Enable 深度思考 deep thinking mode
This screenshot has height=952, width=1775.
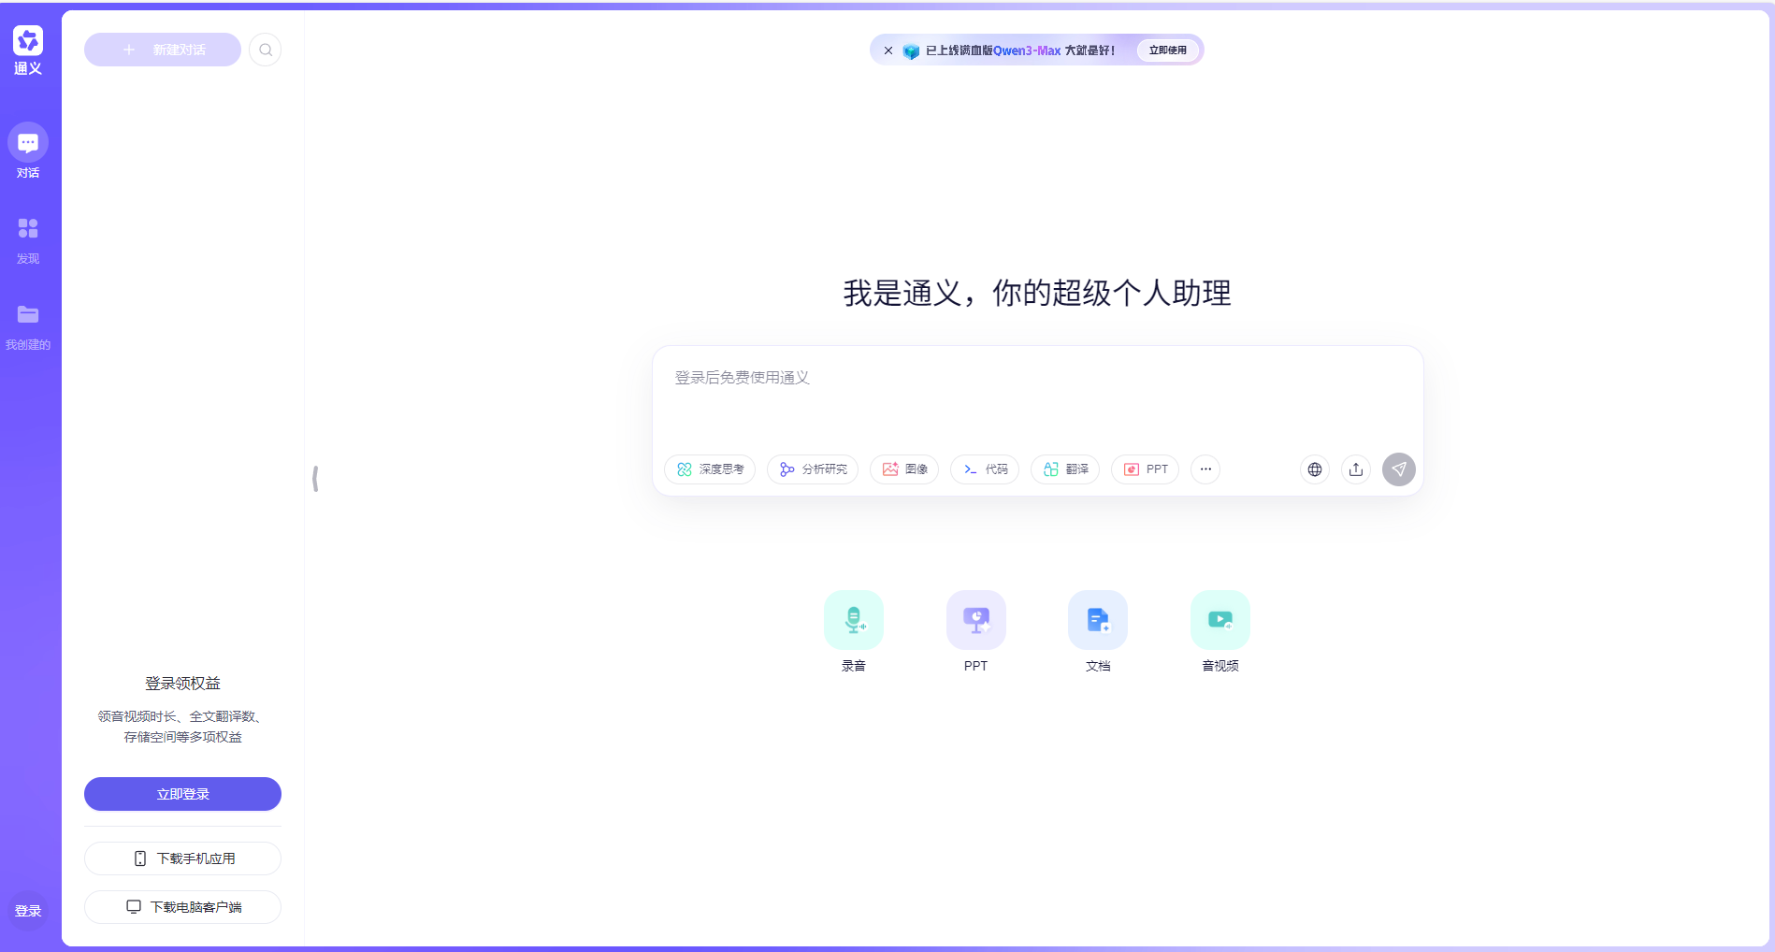[x=710, y=469]
